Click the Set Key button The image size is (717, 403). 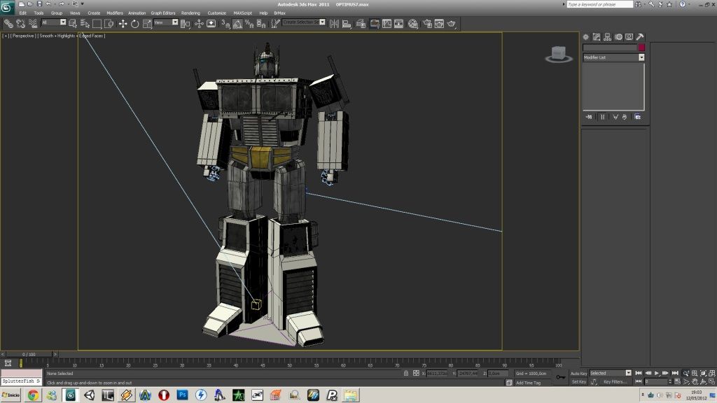pos(578,382)
